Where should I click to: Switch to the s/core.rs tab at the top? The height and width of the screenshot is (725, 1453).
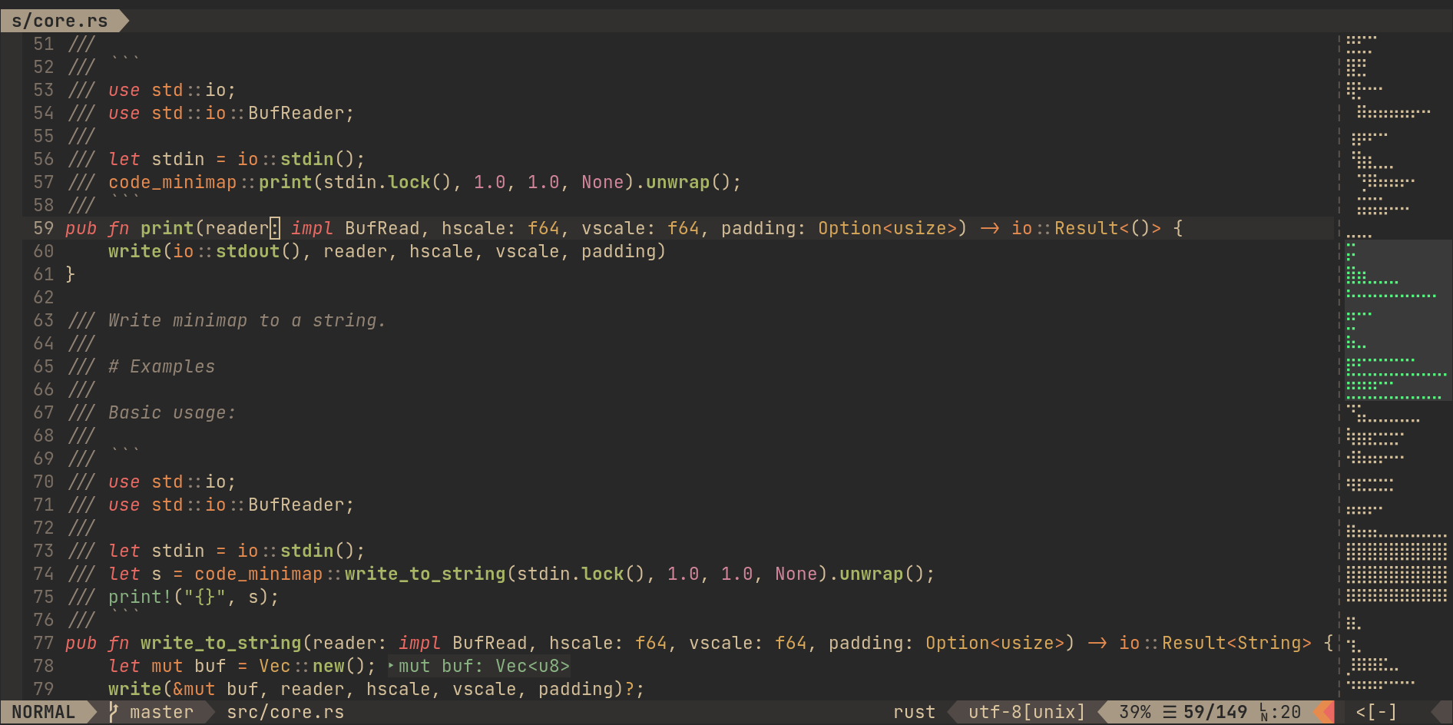click(x=60, y=21)
